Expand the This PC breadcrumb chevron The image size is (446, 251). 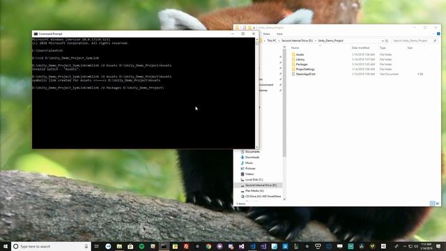click(279, 40)
